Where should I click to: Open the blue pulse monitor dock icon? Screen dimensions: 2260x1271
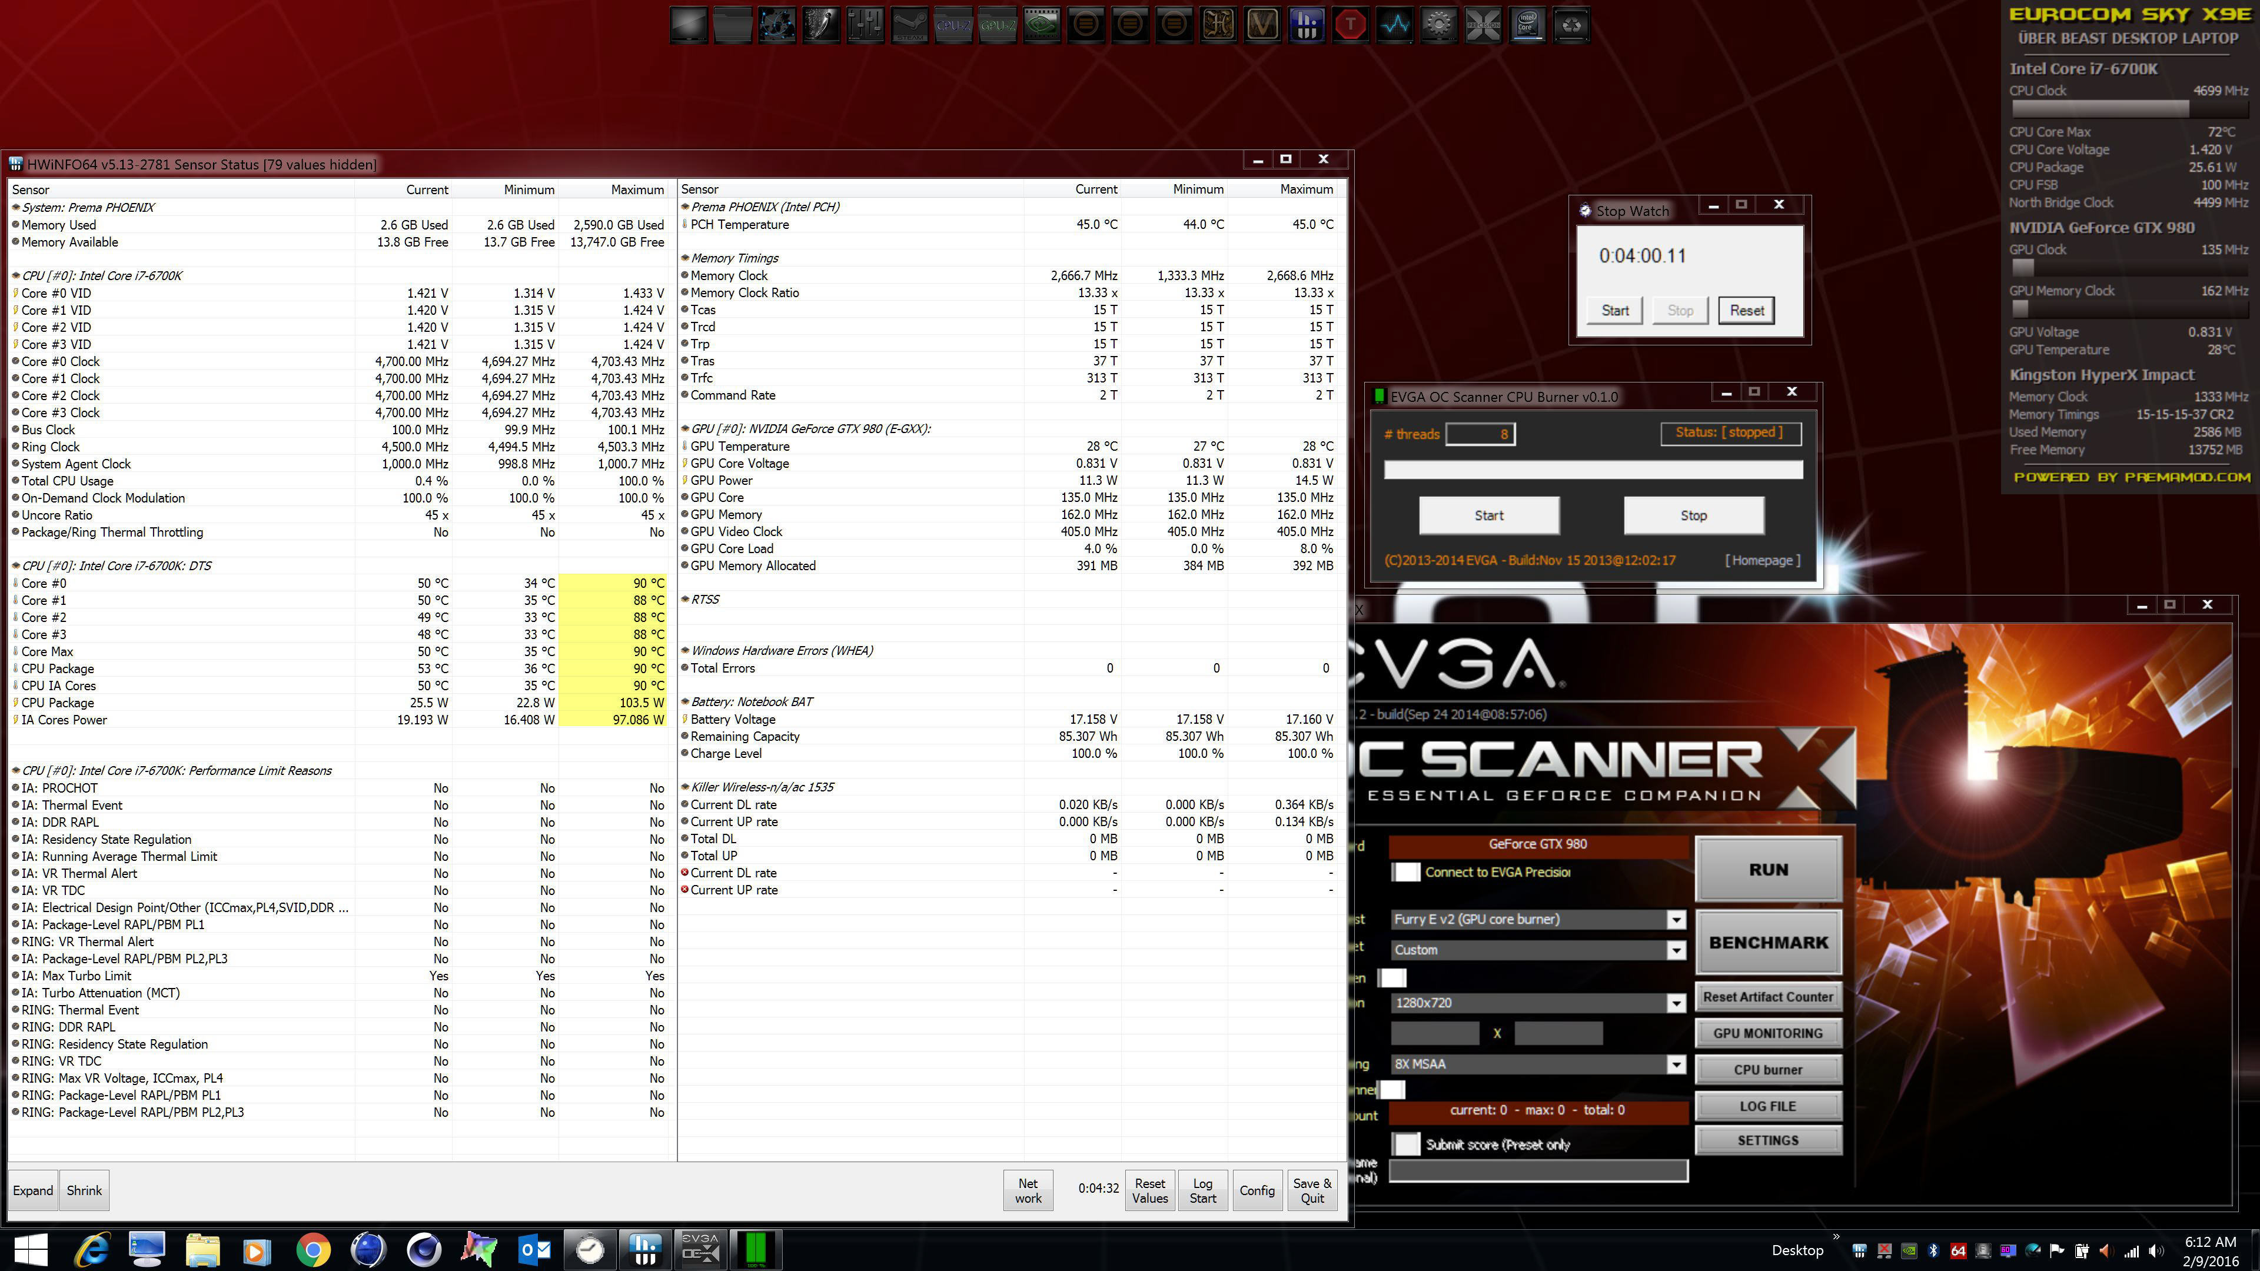(1395, 25)
